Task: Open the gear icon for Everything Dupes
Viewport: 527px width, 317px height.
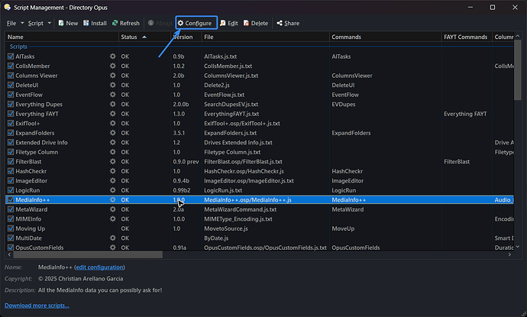Action: (112, 104)
